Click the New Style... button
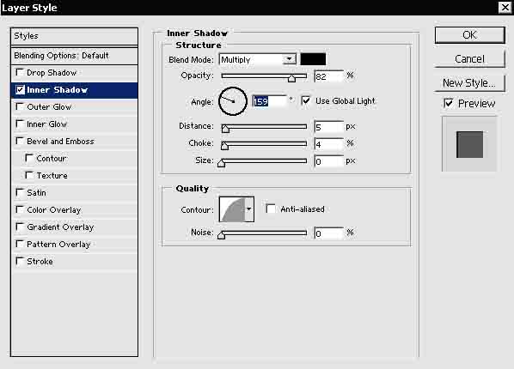The height and width of the screenshot is (369, 514). click(x=469, y=83)
